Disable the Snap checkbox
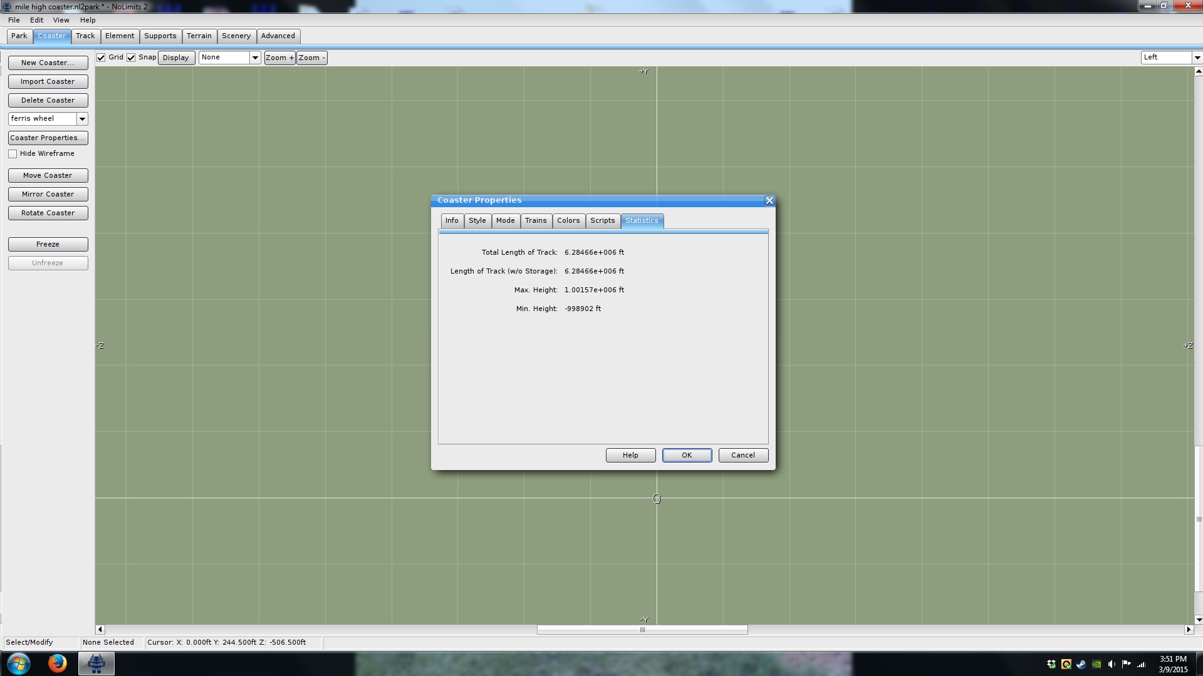 (x=131, y=58)
